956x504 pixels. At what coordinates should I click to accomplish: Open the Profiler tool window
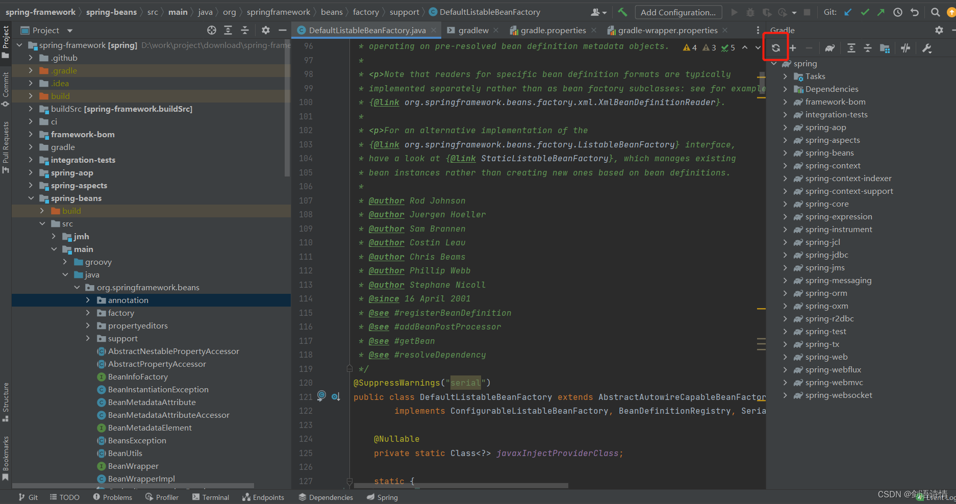[x=162, y=497]
